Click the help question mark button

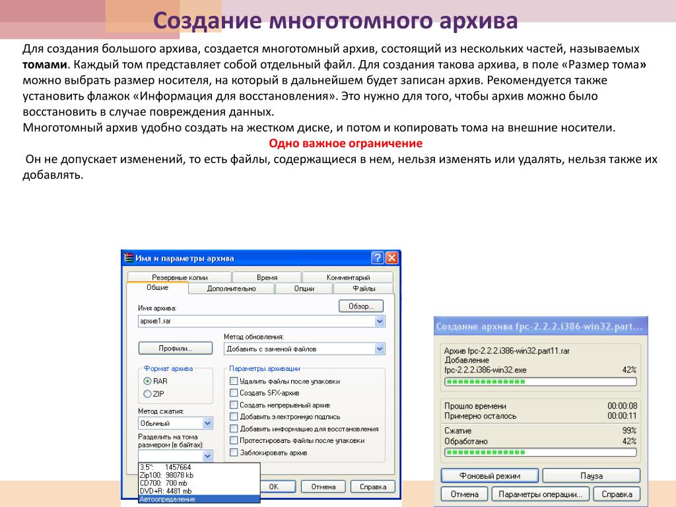(377, 258)
